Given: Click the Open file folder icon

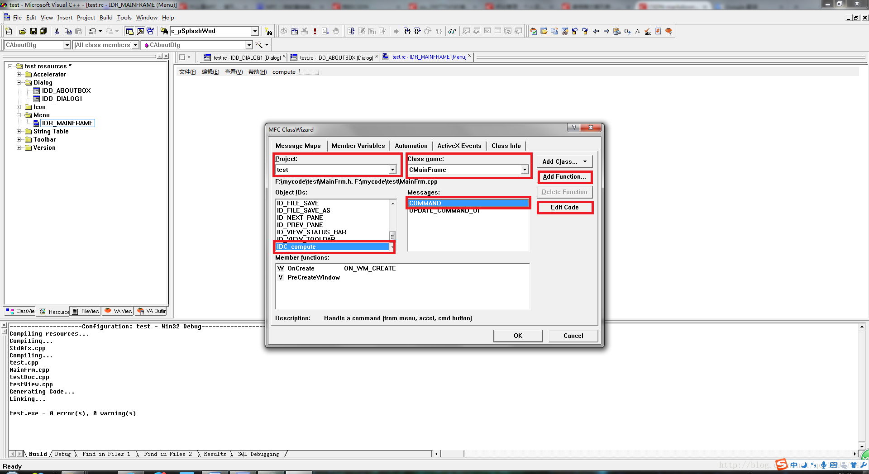Looking at the screenshot, I should tap(23, 31).
